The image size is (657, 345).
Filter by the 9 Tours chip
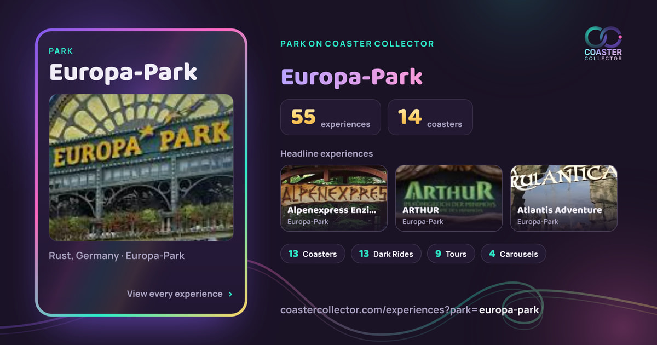(x=451, y=254)
